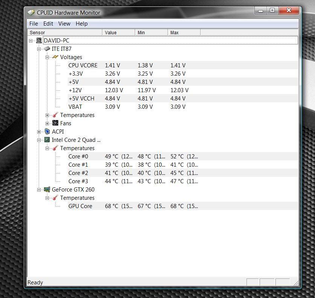Click the Max column header
The height and width of the screenshot is (298, 315).
point(184,33)
